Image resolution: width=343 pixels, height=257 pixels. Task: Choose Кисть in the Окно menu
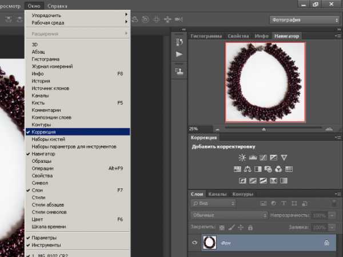pyautogui.click(x=38, y=103)
